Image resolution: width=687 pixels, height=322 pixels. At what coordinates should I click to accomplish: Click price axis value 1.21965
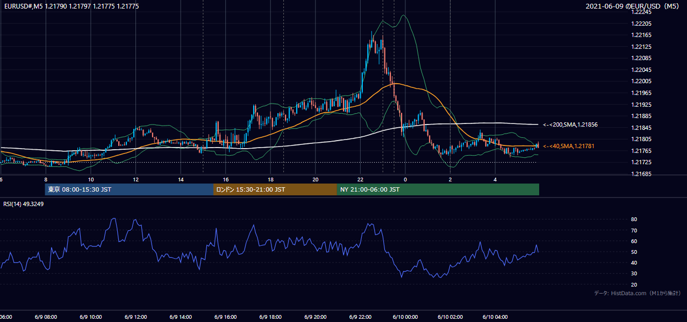[640, 93]
